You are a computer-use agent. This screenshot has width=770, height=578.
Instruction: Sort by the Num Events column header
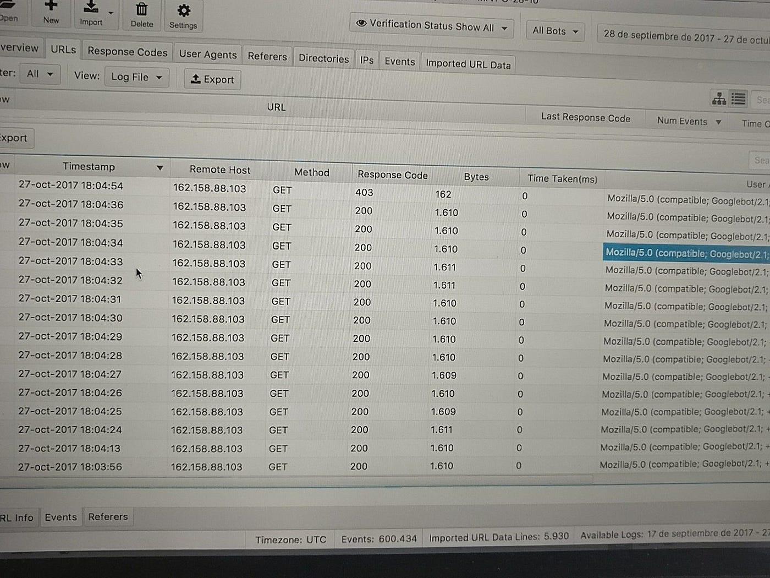coord(682,121)
